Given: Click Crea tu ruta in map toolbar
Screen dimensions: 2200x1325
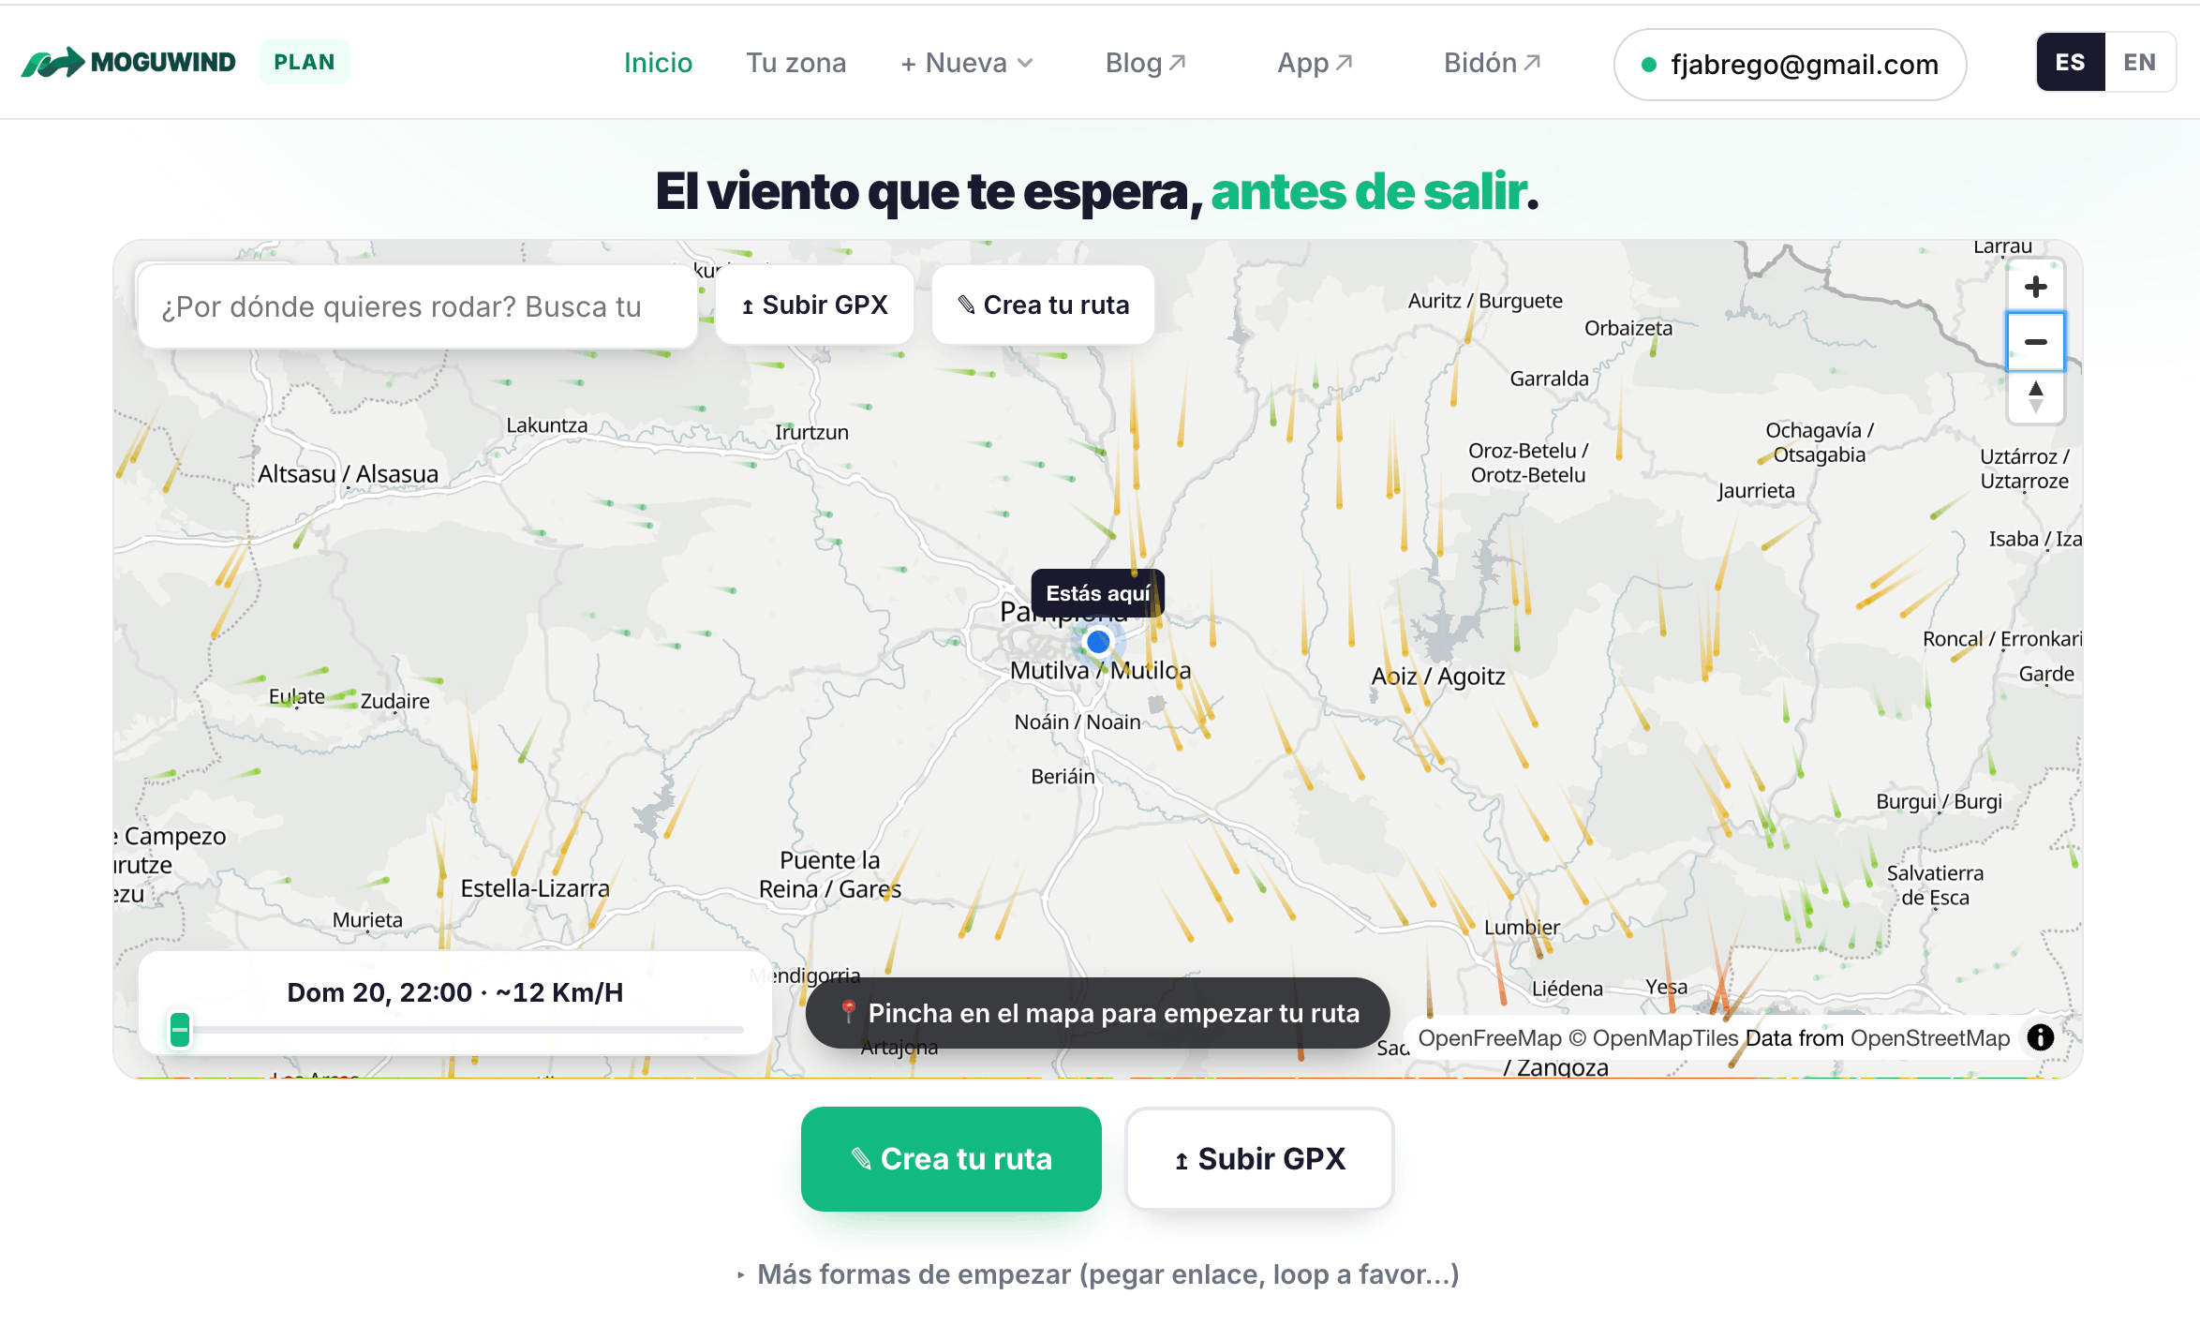Looking at the screenshot, I should (1043, 305).
